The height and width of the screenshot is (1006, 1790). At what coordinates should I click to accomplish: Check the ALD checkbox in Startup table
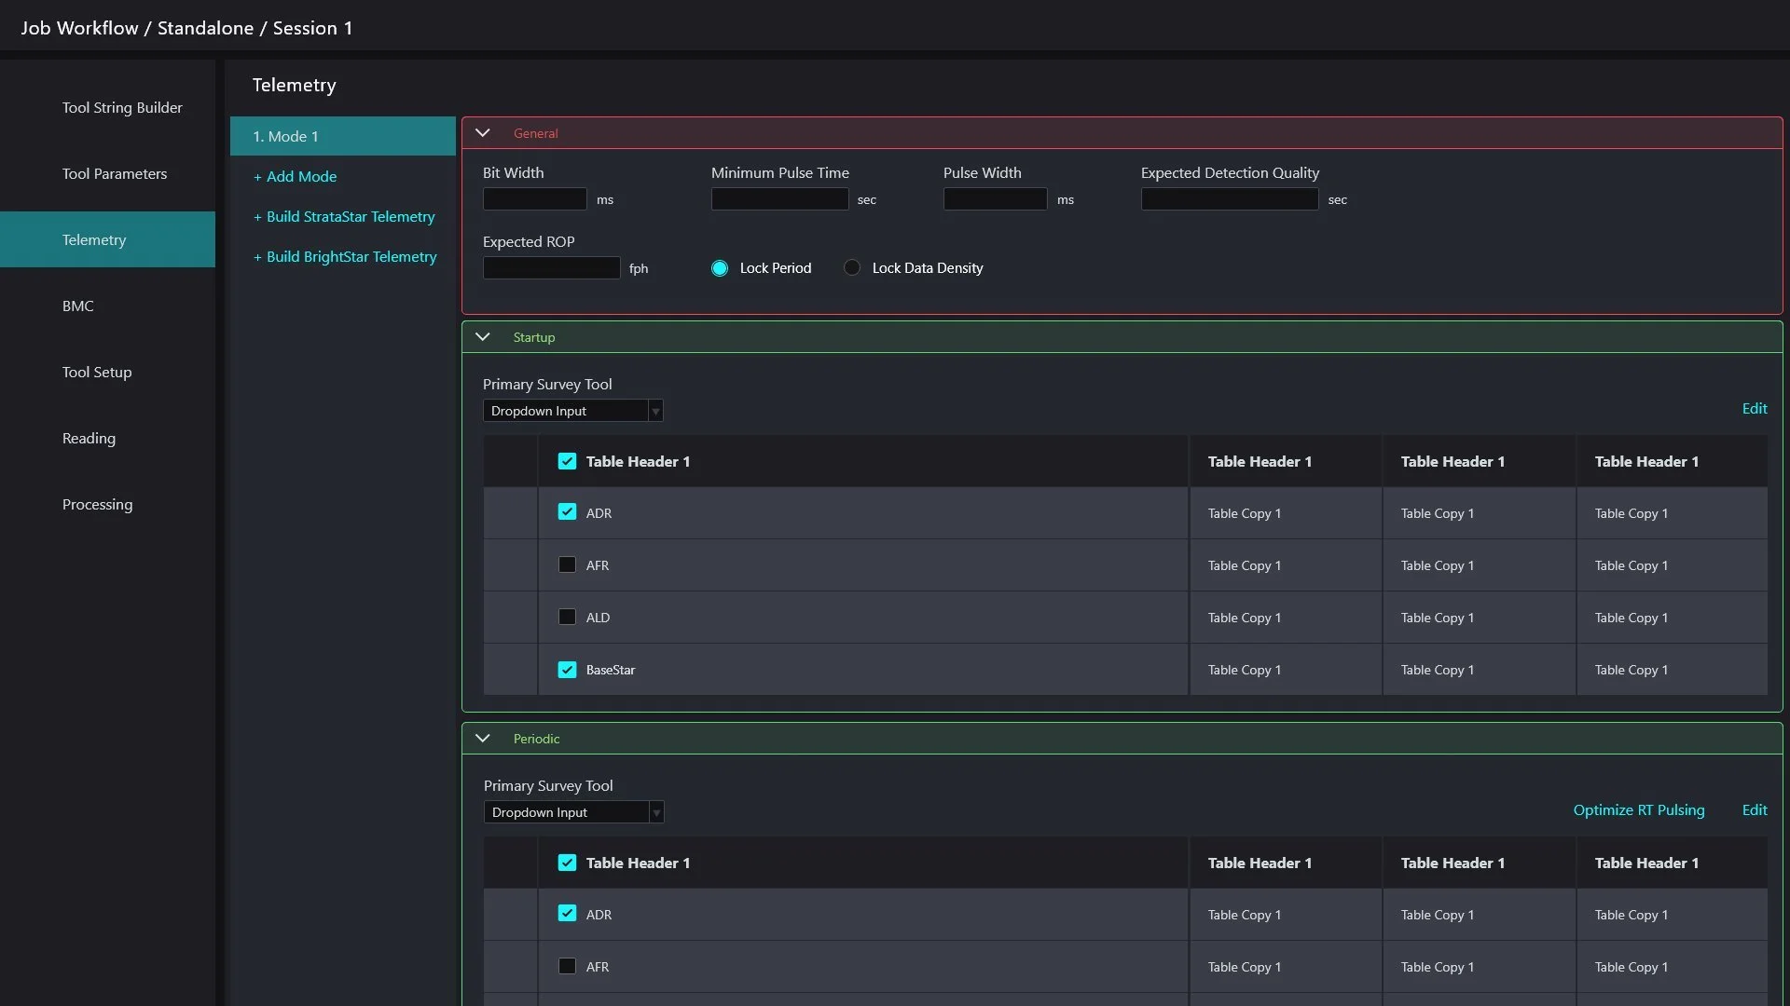point(567,617)
